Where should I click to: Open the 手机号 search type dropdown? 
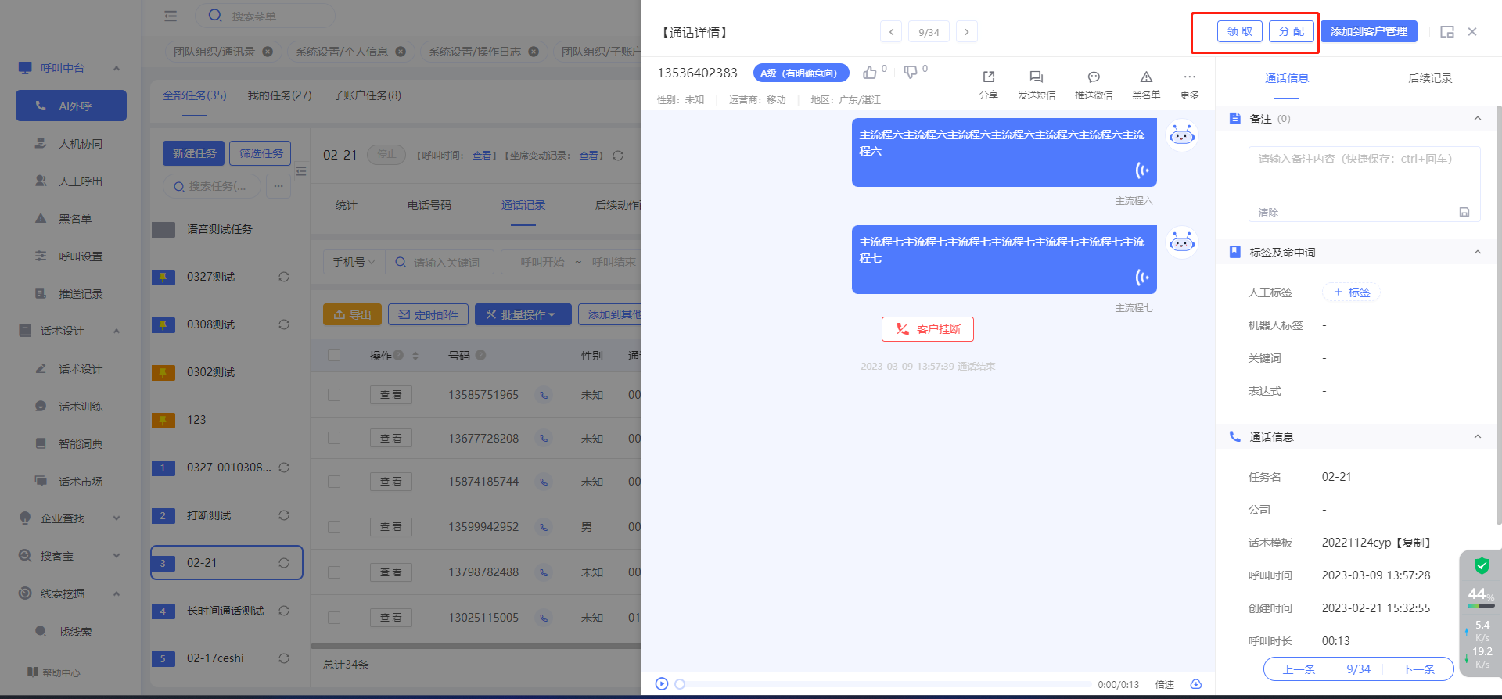[354, 262]
